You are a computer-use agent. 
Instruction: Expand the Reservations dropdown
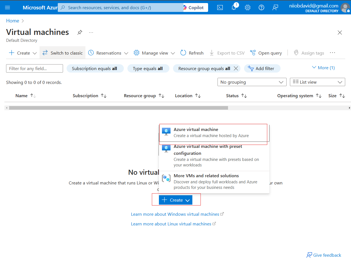click(108, 53)
